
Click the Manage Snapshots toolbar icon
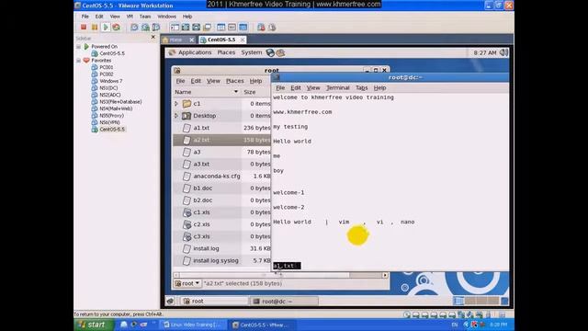[156, 27]
